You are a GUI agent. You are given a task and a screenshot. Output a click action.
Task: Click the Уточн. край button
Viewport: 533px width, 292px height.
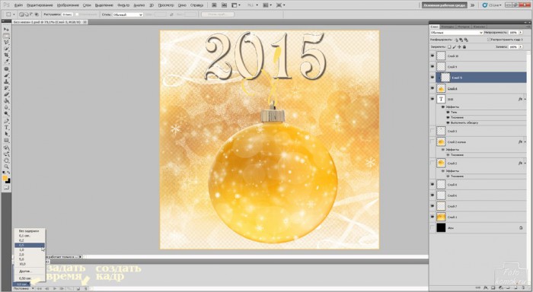tap(218, 14)
